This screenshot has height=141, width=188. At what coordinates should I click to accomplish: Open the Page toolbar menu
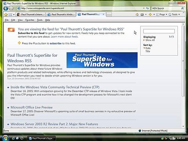(x=162, y=15)
